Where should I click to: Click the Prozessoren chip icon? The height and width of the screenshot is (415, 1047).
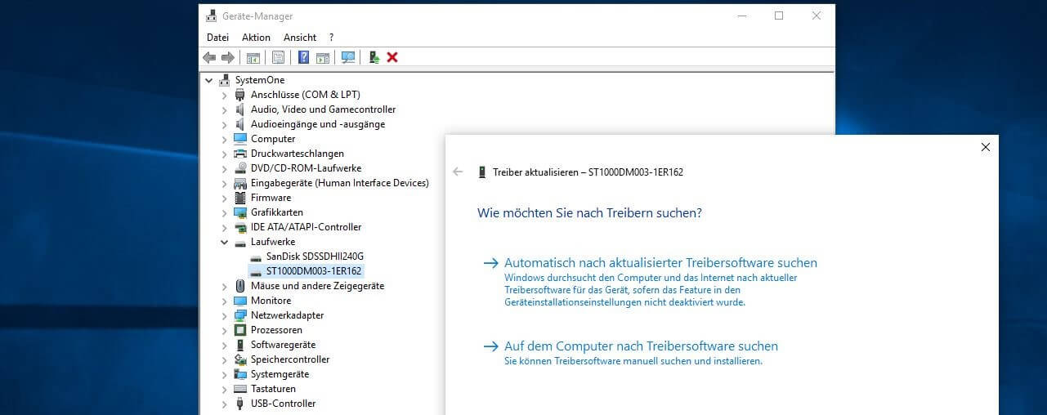(240, 330)
